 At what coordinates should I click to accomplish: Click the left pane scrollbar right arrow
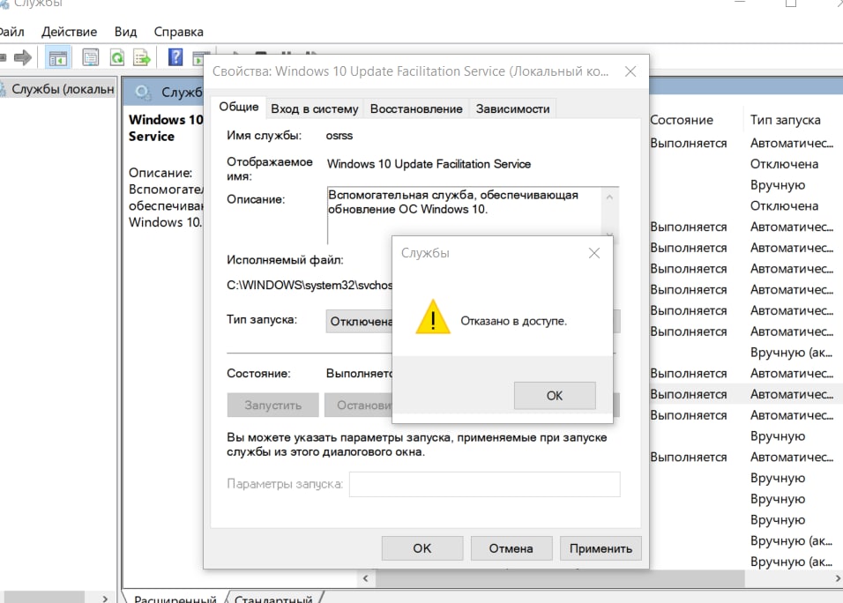(105, 598)
